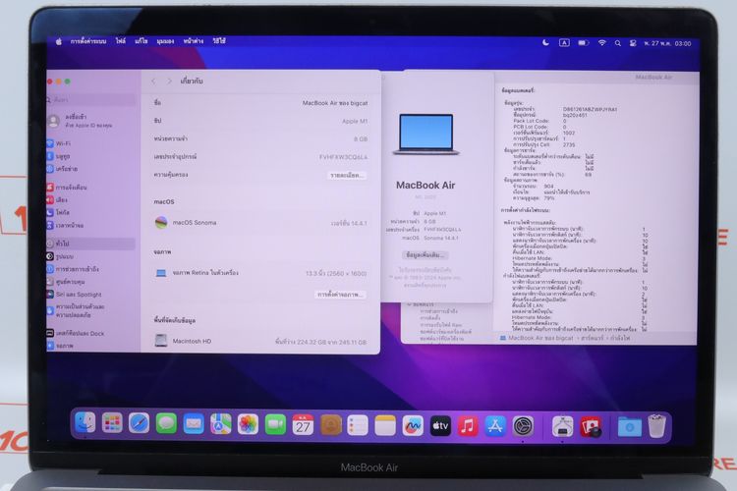Click the Macintosh HD storage row
737x491 pixels.
point(260,341)
